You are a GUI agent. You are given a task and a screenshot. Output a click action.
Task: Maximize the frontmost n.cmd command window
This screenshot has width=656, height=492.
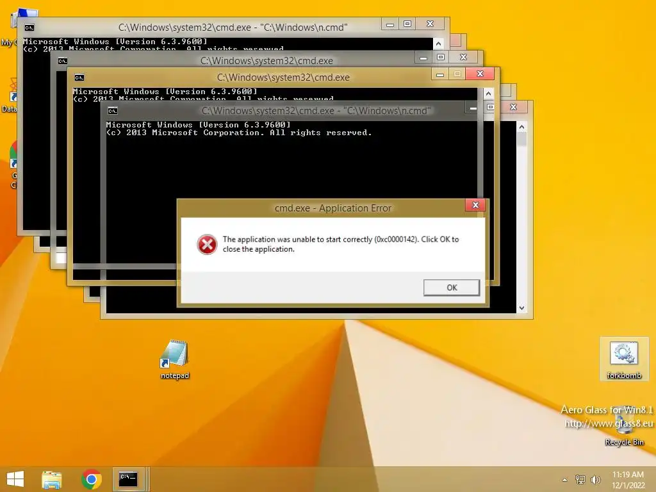pyautogui.click(x=490, y=107)
